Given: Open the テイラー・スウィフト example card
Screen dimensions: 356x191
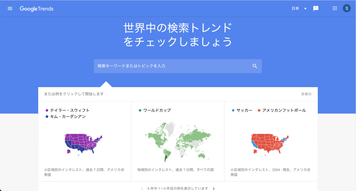Looking at the screenshot, I should pyautogui.click(x=70, y=110).
